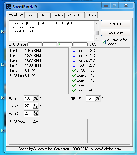Close the SpeedFan window

126,6
